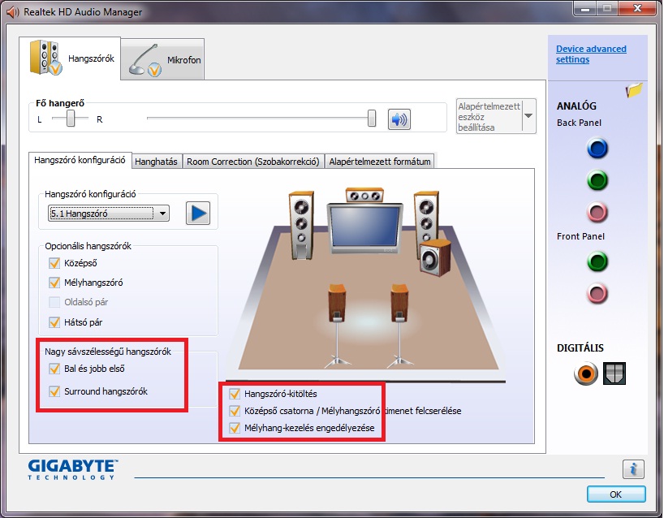Toggle Surround hangszórók checkbox
This screenshot has width=664, height=518.
[x=54, y=391]
